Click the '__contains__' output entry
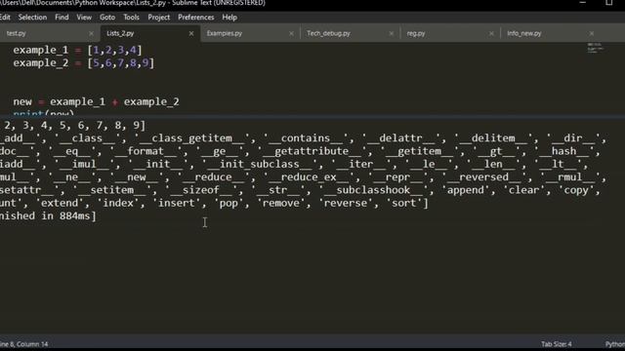 pyautogui.click(x=306, y=138)
